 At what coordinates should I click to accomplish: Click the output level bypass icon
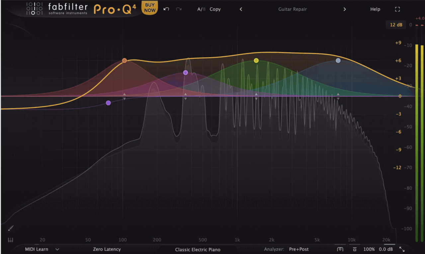355,249
